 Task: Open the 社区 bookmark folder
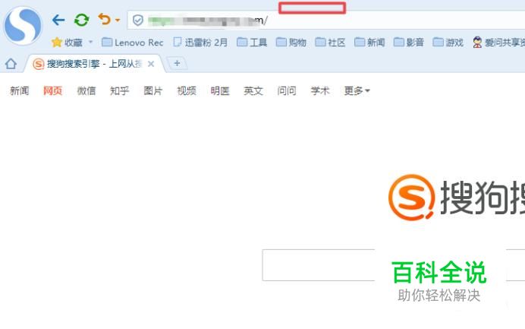click(330, 43)
